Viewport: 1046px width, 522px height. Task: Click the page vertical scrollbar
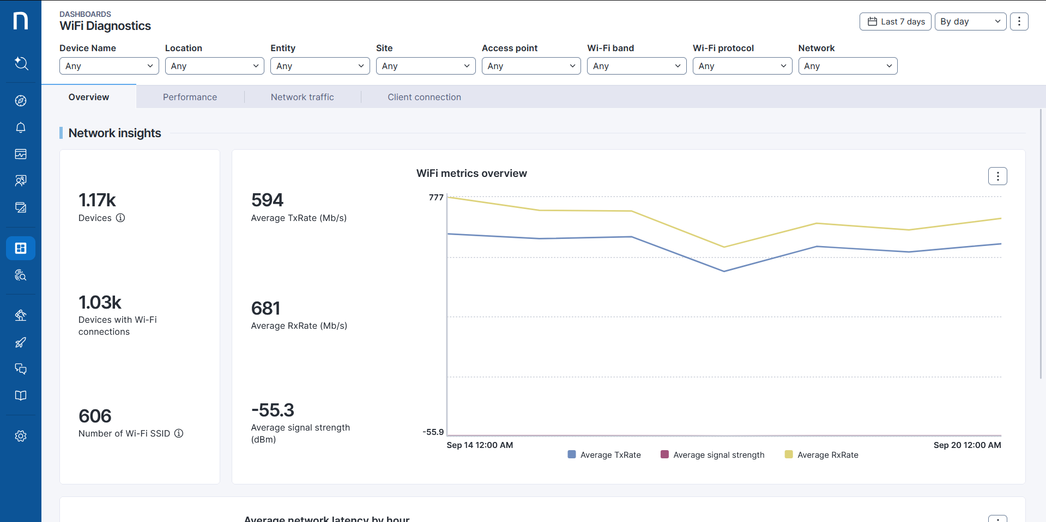tap(1041, 243)
